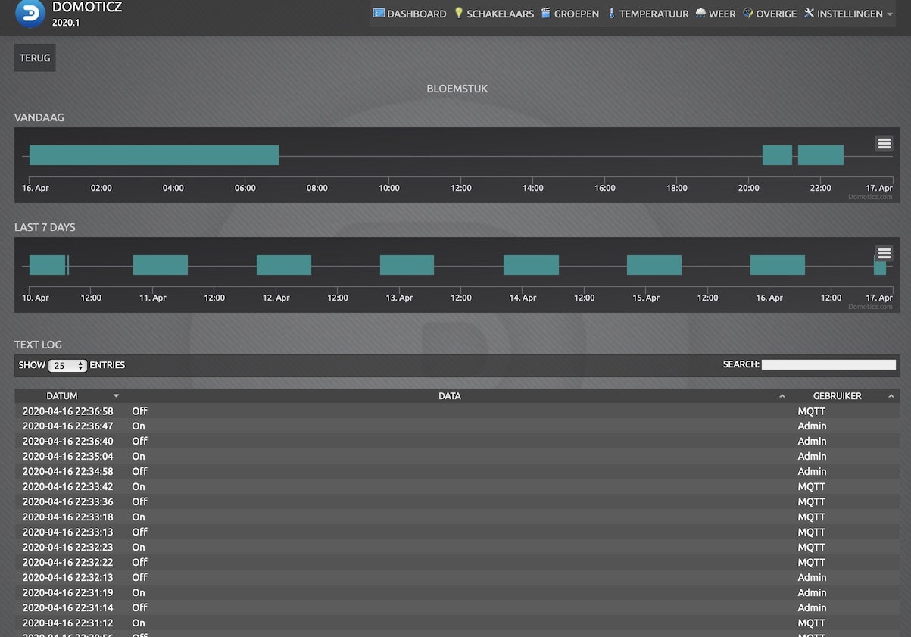Select the 2020-04-16 22:36:58 log entry
Screen dimensions: 911x637
(x=457, y=411)
